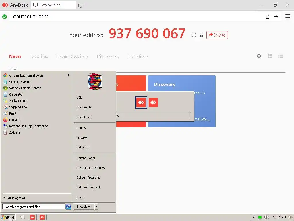Image resolution: width=294 pixels, height=221 pixels.
Task: Click the Start button
Action: 8,218
